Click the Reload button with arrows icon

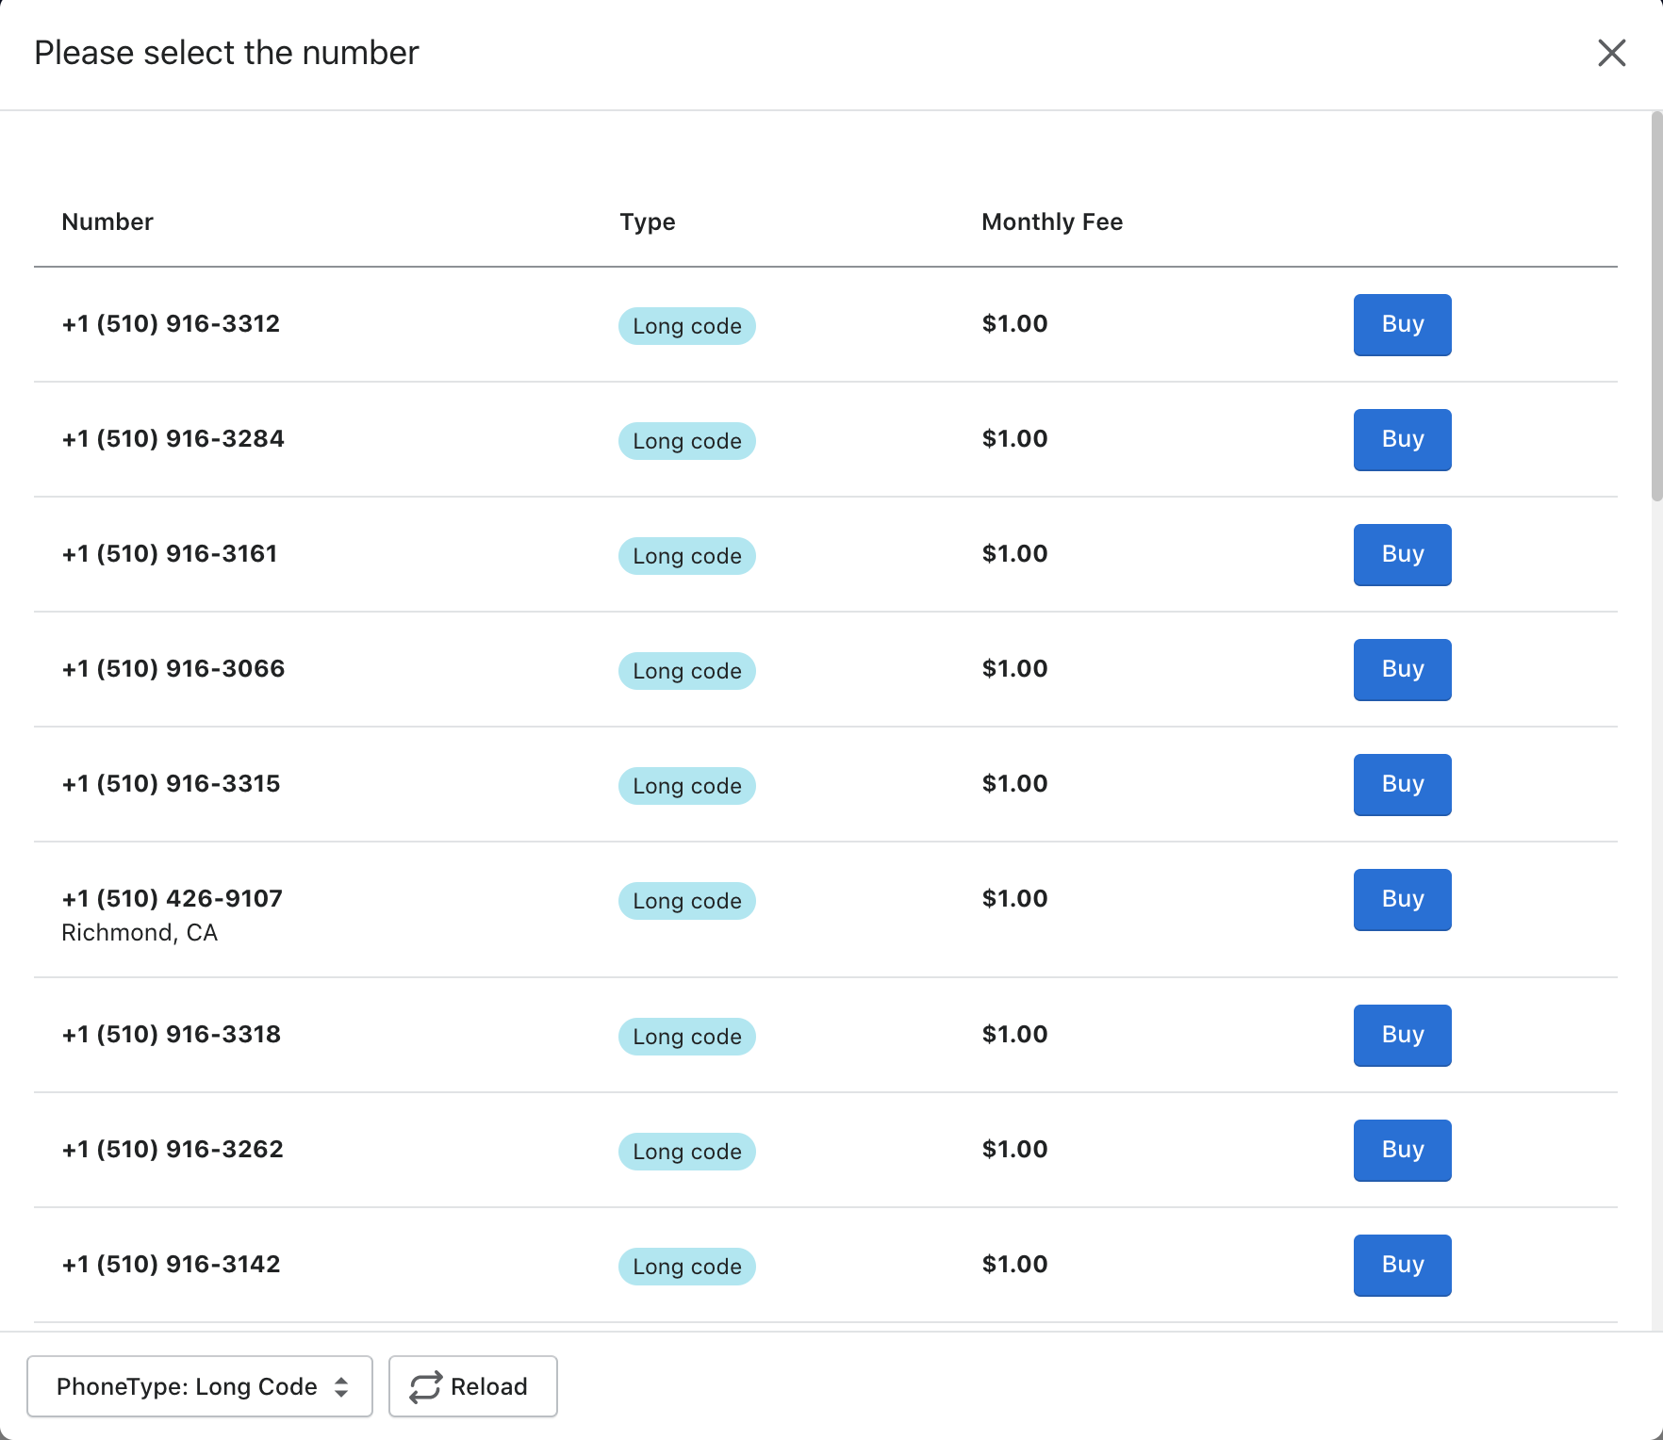click(472, 1386)
